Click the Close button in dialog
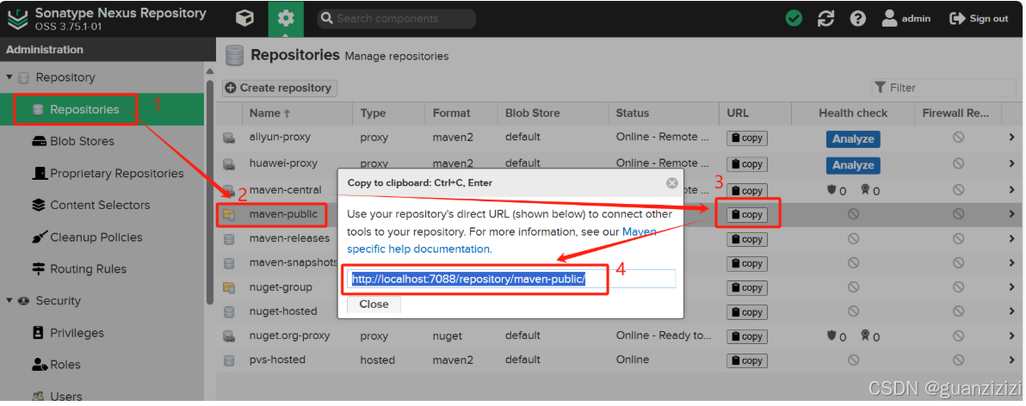 (x=374, y=304)
